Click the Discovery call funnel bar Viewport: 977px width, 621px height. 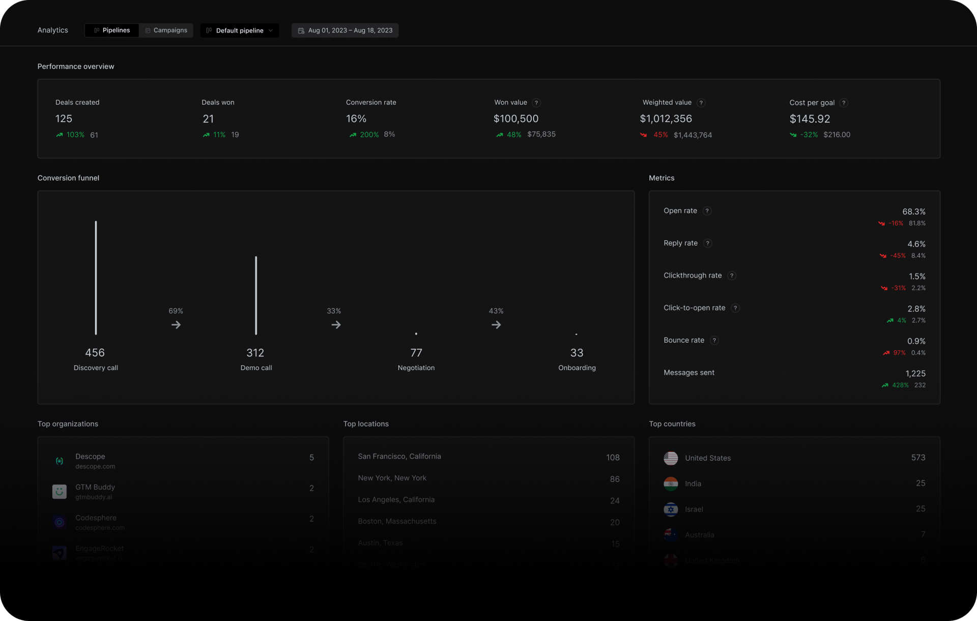(96, 277)
